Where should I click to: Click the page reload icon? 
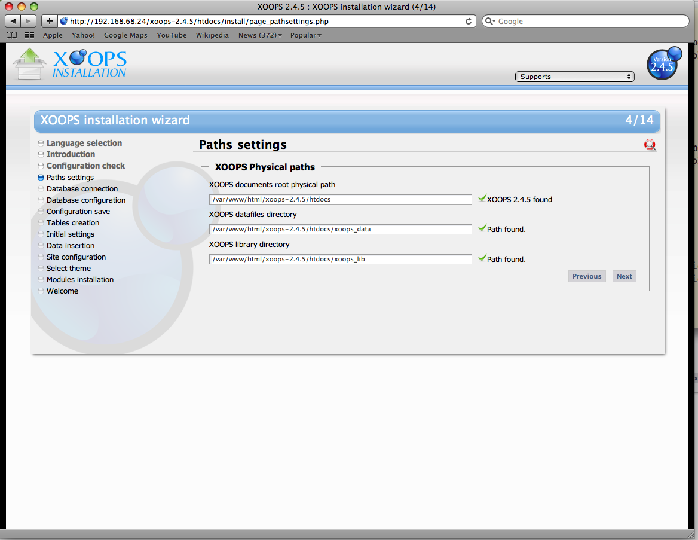[x=468, y=21]
